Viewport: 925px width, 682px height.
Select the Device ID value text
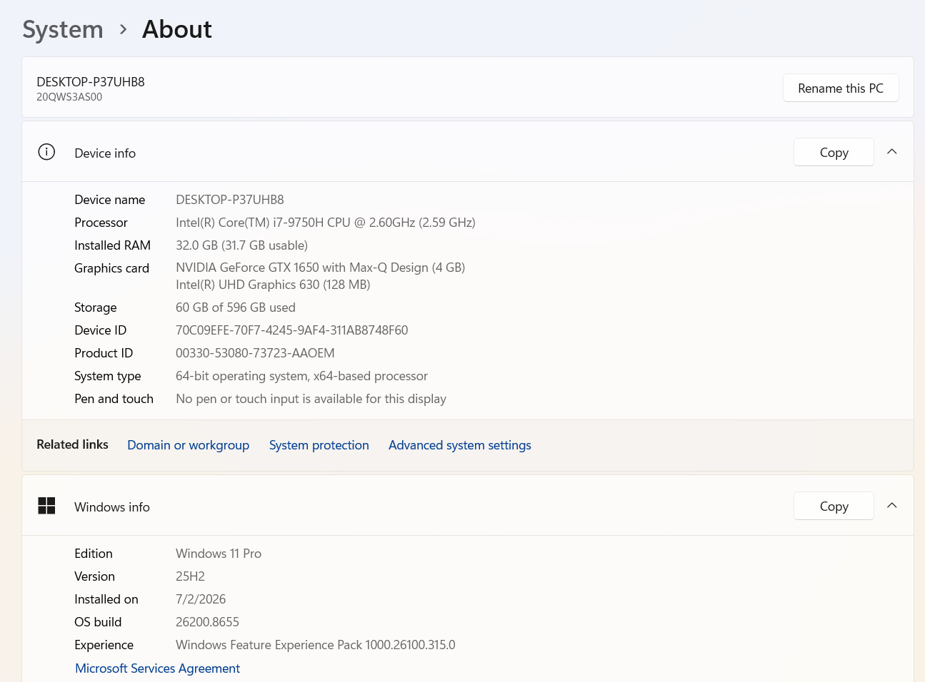point(291,330)
